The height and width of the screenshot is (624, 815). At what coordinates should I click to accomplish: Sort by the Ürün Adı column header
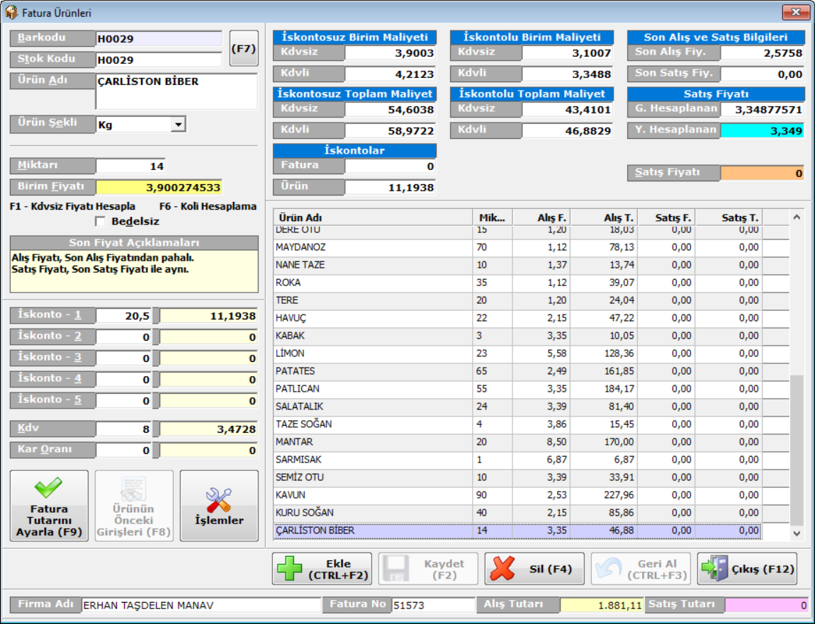(x=373, y=218)
